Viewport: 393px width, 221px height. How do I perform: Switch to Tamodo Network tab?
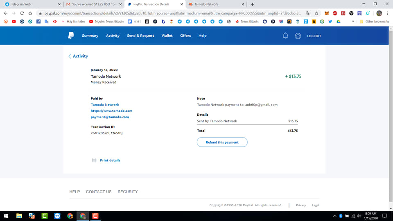(x=216, y=4)
